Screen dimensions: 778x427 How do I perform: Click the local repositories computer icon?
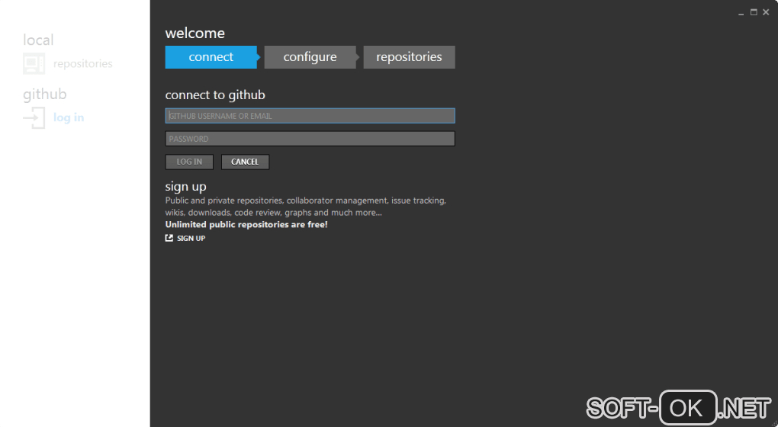(x=34, y=63)
